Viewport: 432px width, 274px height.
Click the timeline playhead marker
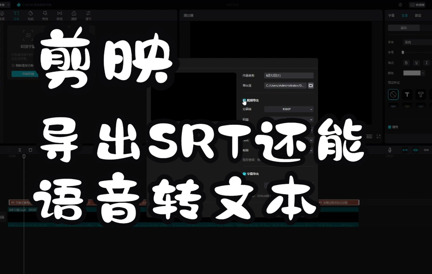[24, 156]
